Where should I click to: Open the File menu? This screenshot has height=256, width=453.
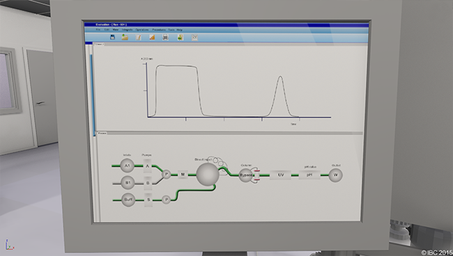point(98,30)
